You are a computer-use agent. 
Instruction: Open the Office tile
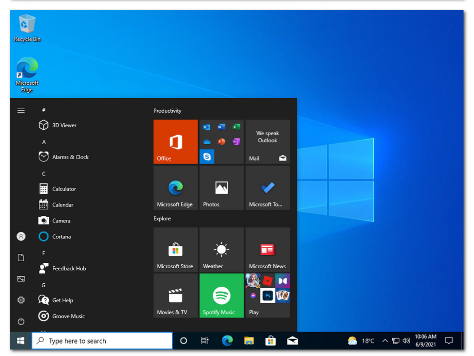point(176,142)
